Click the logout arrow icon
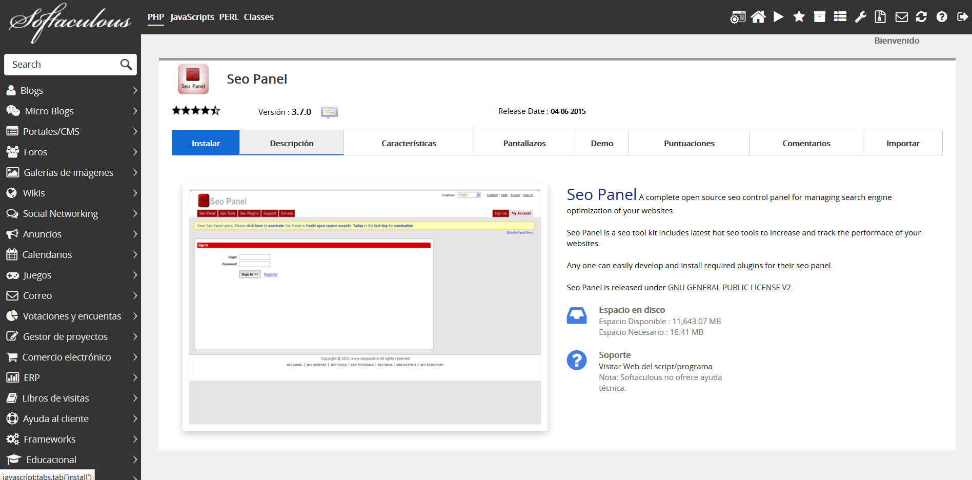This screenshot has width=972, height=480. (x=962, y=17)
